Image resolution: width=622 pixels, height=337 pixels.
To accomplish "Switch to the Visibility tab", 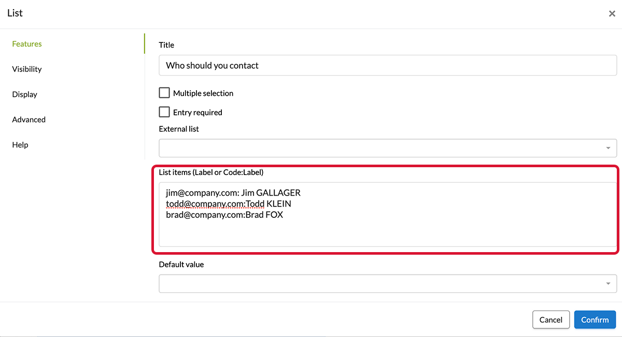I will click(x=27, y=69).
